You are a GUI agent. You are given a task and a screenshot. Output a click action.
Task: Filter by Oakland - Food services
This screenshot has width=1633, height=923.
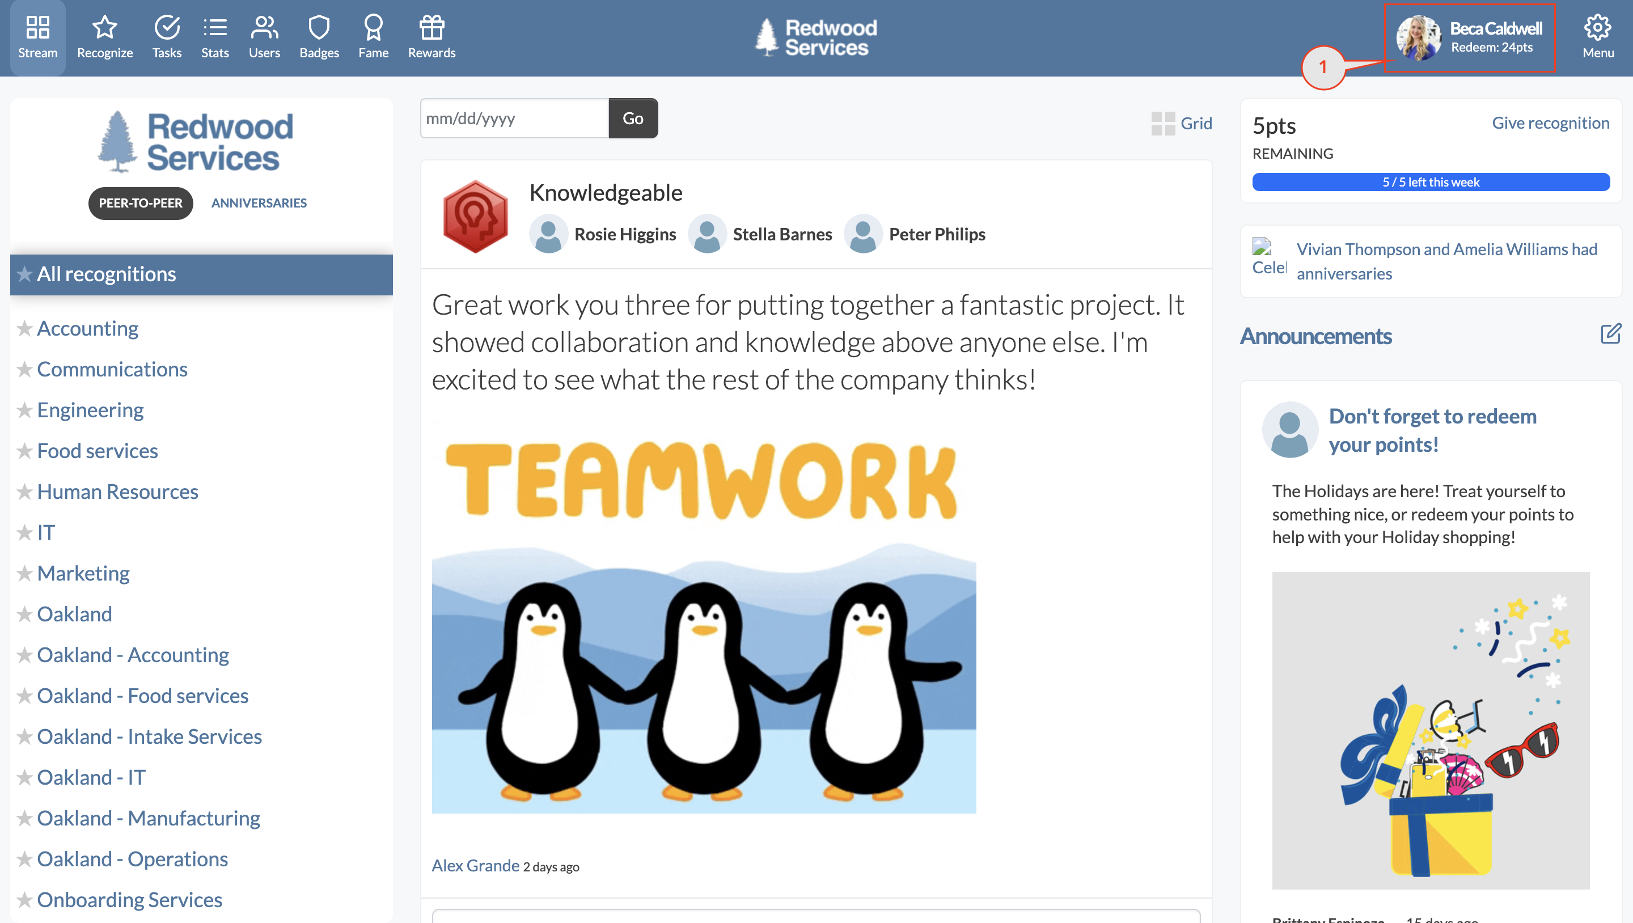click(x=143, y=696)
